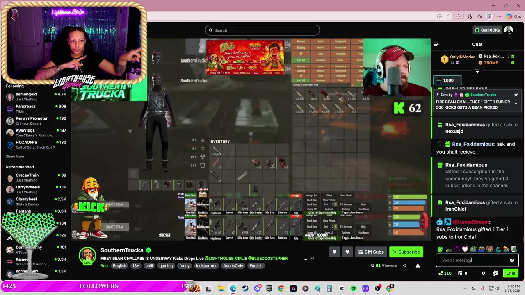This screenshot has width=525, height=295.
Task: Open KerwynPromoter channel in sidebar
Action: coord(36,120)
